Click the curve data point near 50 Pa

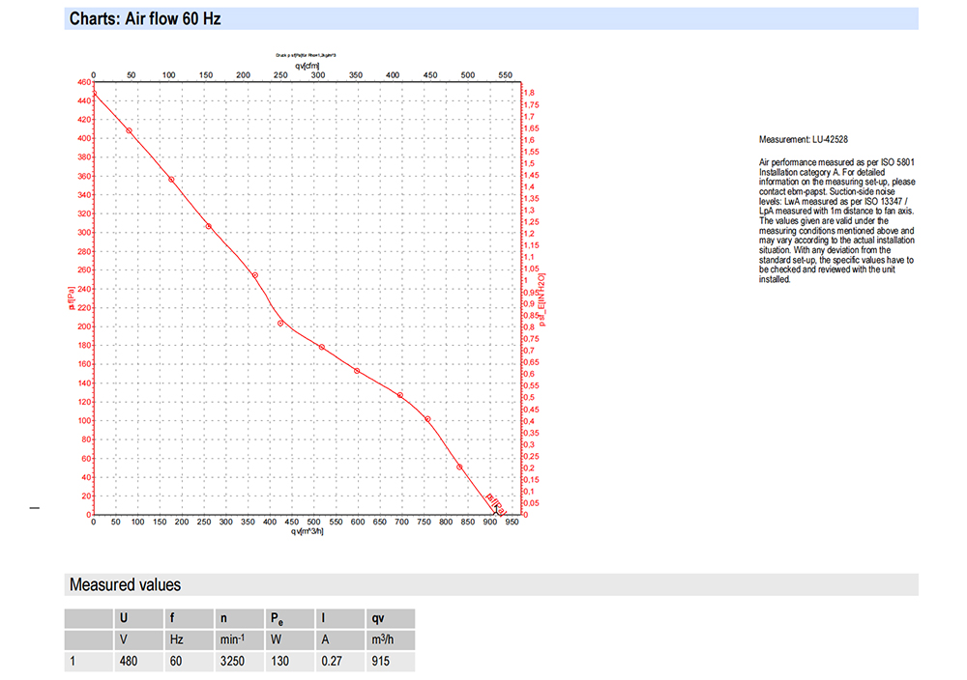(x=459, y=467)
